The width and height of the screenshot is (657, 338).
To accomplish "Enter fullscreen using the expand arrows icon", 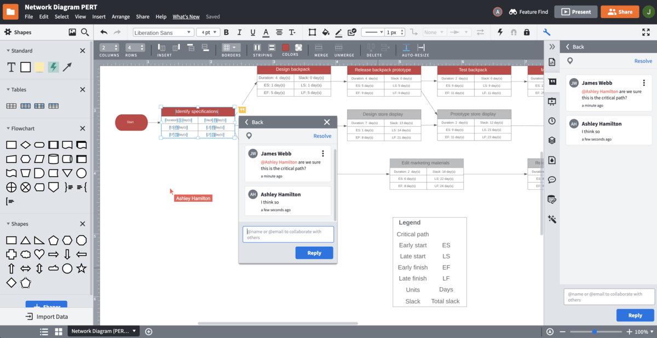I will [x=646, y=32].
